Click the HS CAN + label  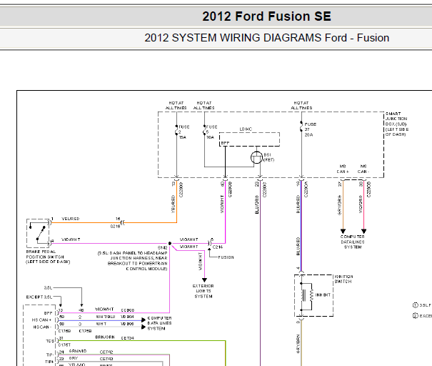click(41, 320)
